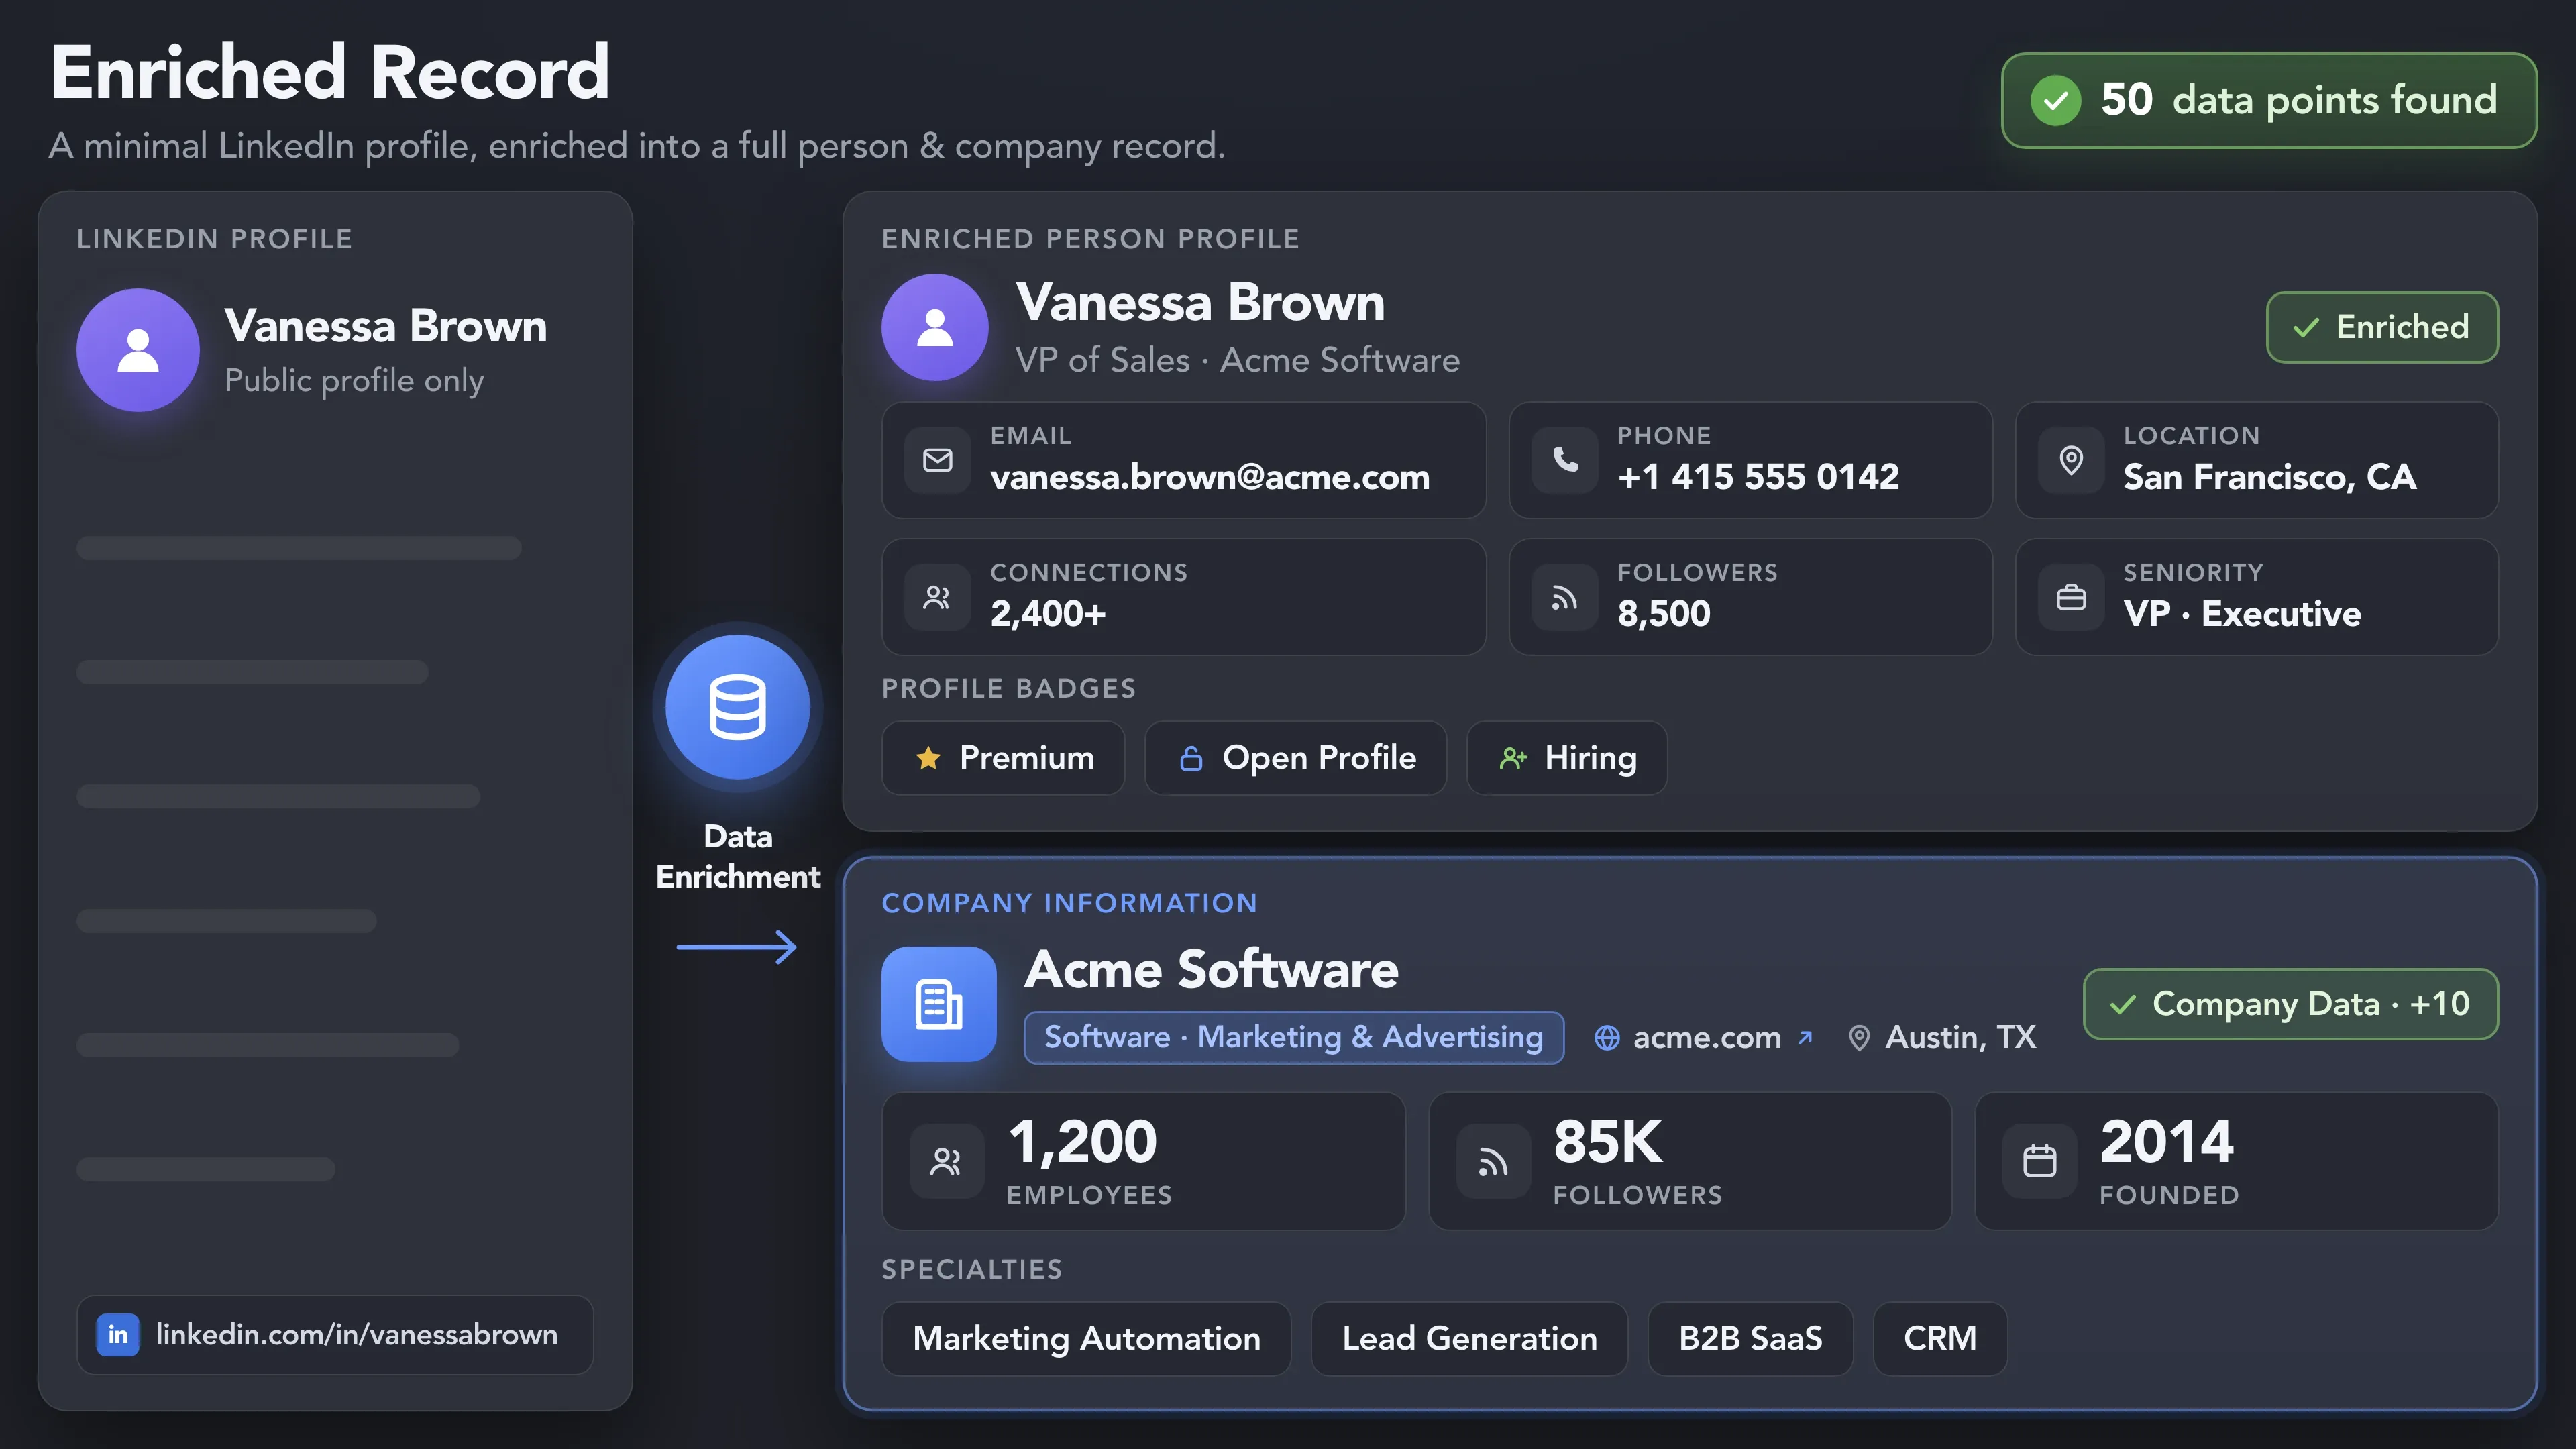
Task: Click the company 85K Followers feed icon
Action: pyautogui.click(x=1493, y=1161)
